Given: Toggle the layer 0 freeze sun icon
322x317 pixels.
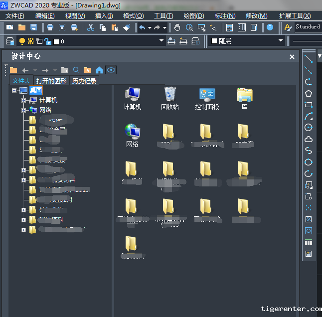Looking at the screenshot, I should pos(30,41).
